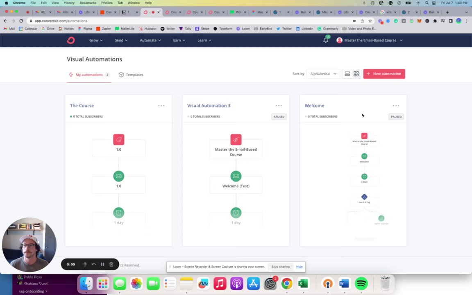Open Loom drawing grid icon
The width and height of the screenshot is (472, 295).
[85, 264]
